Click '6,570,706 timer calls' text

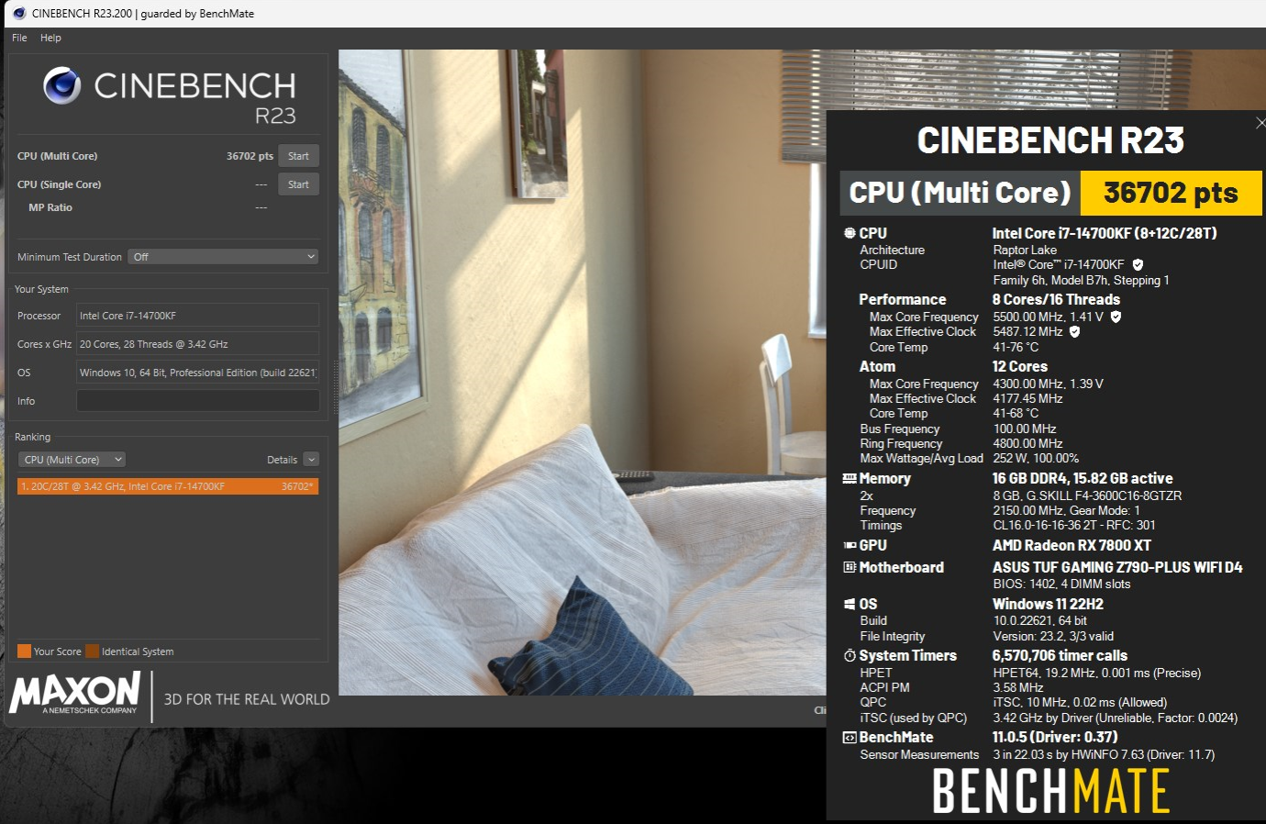click(1060, 655)
